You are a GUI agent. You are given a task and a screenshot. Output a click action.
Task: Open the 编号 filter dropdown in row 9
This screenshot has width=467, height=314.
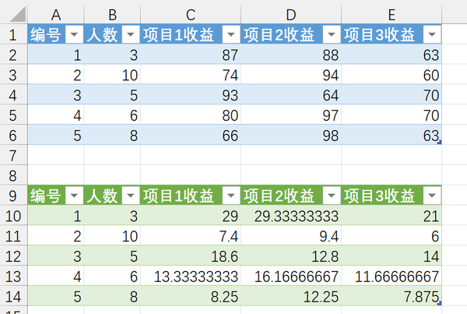(x=74, y=196)
